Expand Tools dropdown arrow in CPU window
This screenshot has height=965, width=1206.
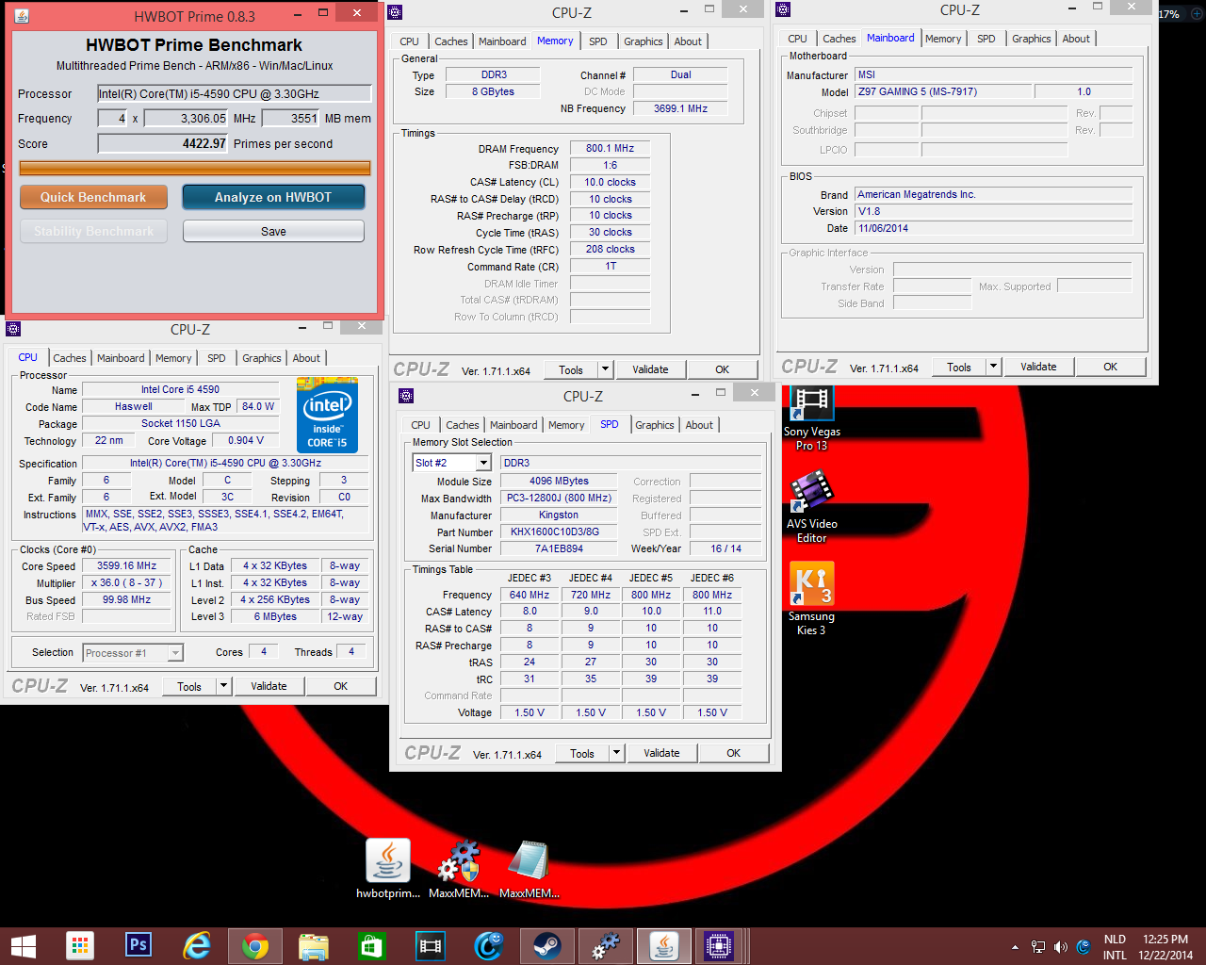224,686
